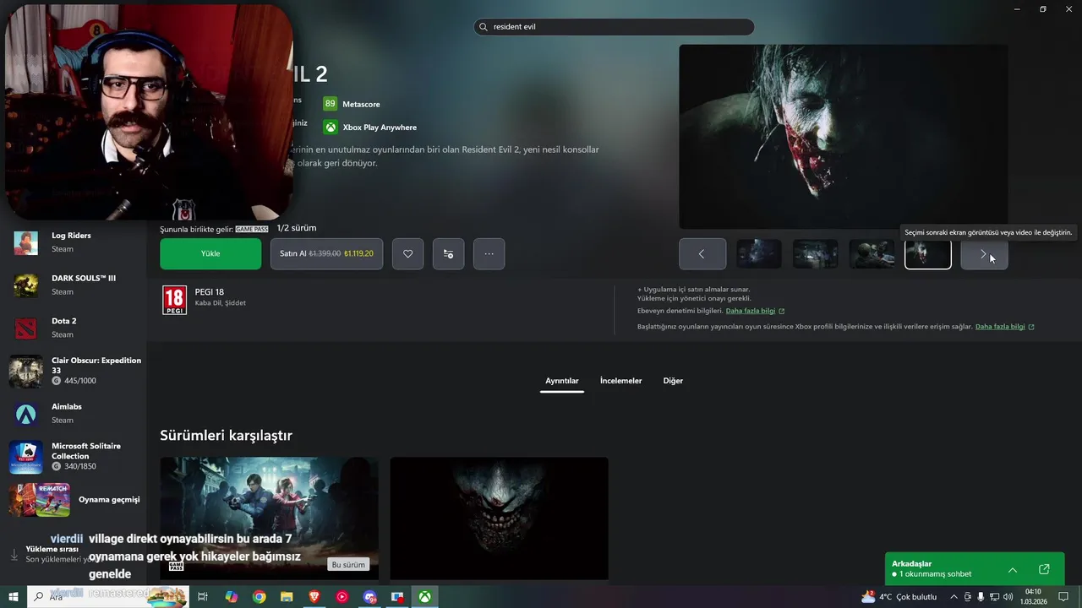Open DARK SOULS III in the sidebar
Image resolution: width=1082 pixels, height=608 pixels.
pyautogui.click(x=74, y=285)
